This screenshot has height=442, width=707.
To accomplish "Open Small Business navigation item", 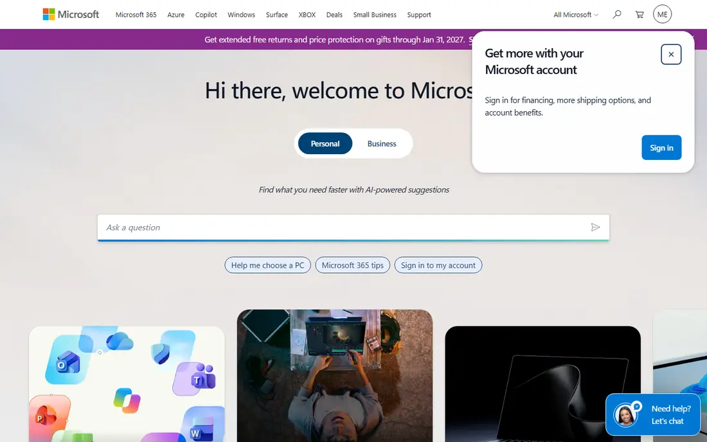I will click(375, 15).
